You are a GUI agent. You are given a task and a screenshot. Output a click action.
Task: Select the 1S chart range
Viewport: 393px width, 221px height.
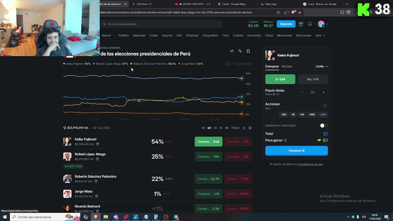[x=221, y=128]
